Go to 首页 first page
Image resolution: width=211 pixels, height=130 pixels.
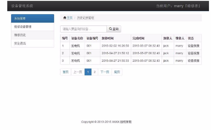(66, 72)
